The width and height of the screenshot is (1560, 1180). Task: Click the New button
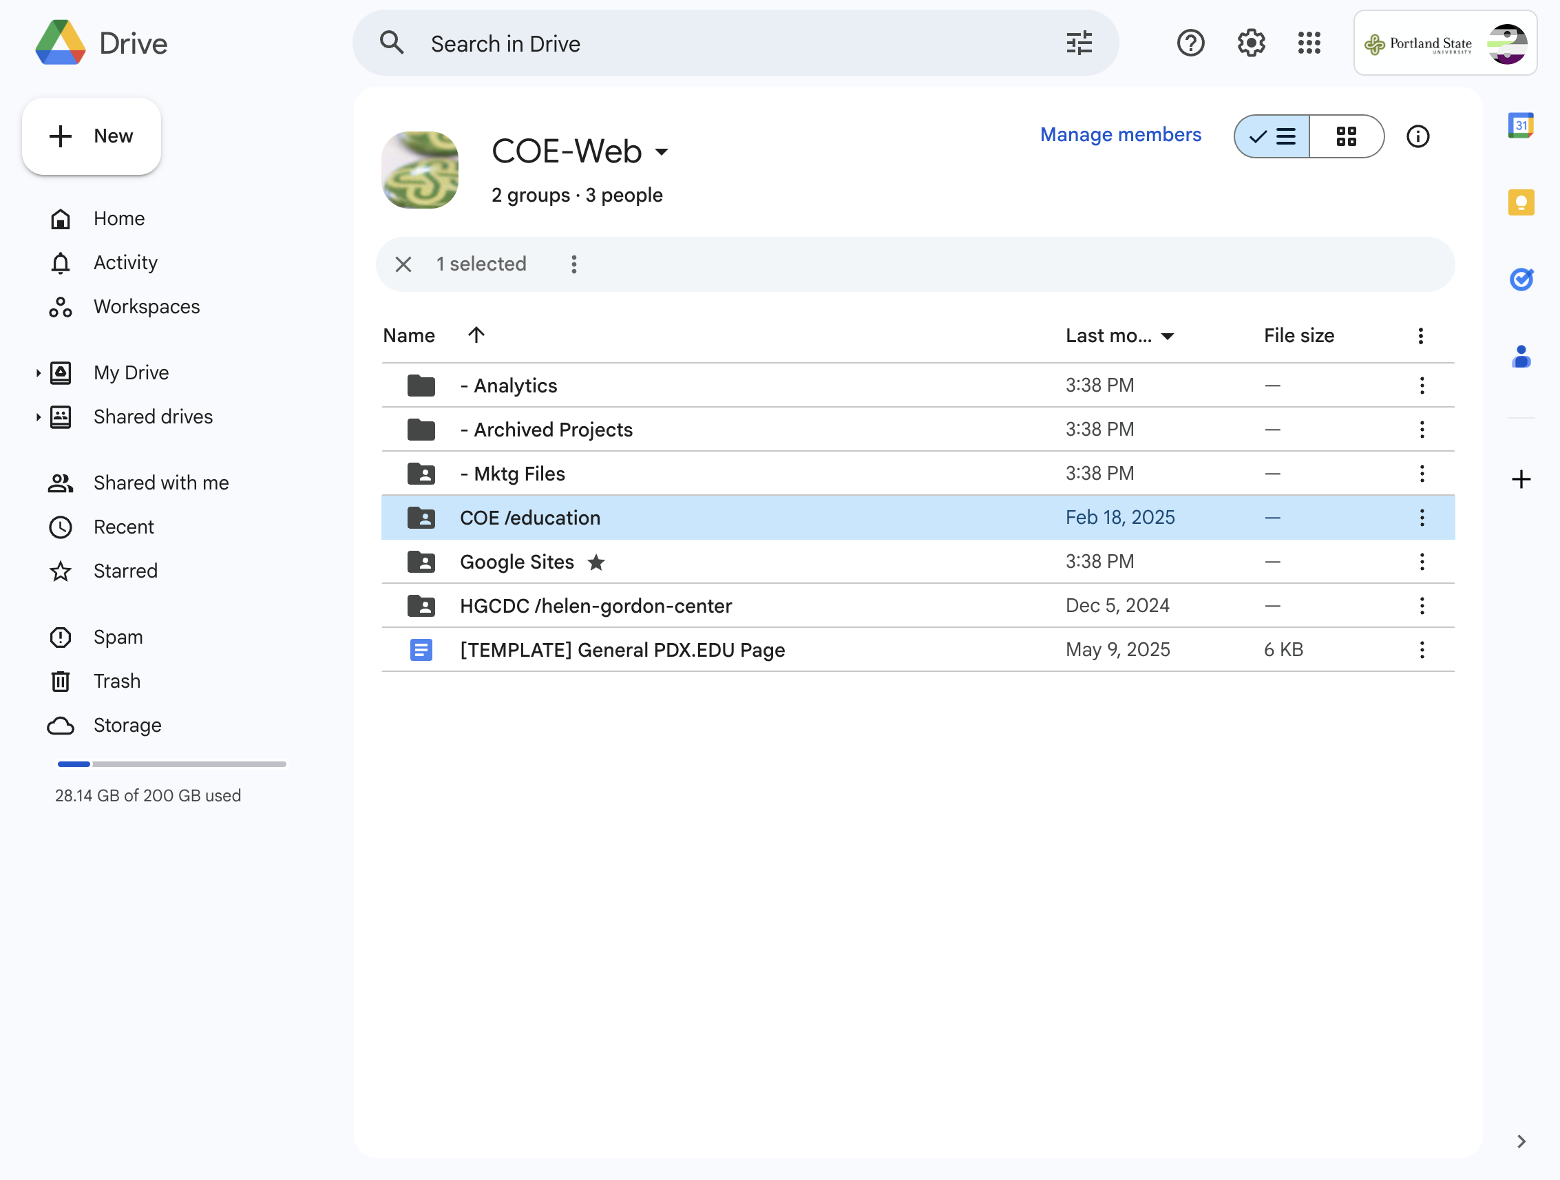click(92, 136)
